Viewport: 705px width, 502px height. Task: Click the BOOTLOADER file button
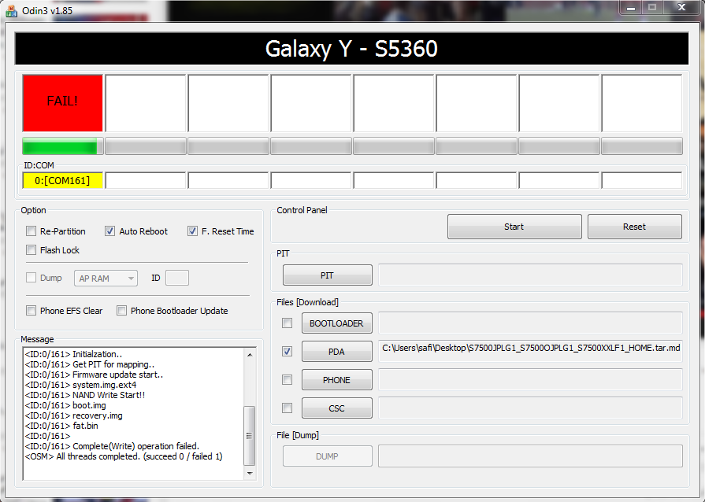click(337, 323)
